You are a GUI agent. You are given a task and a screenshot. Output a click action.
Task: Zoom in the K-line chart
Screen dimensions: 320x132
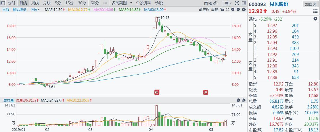tap(233, 9)
